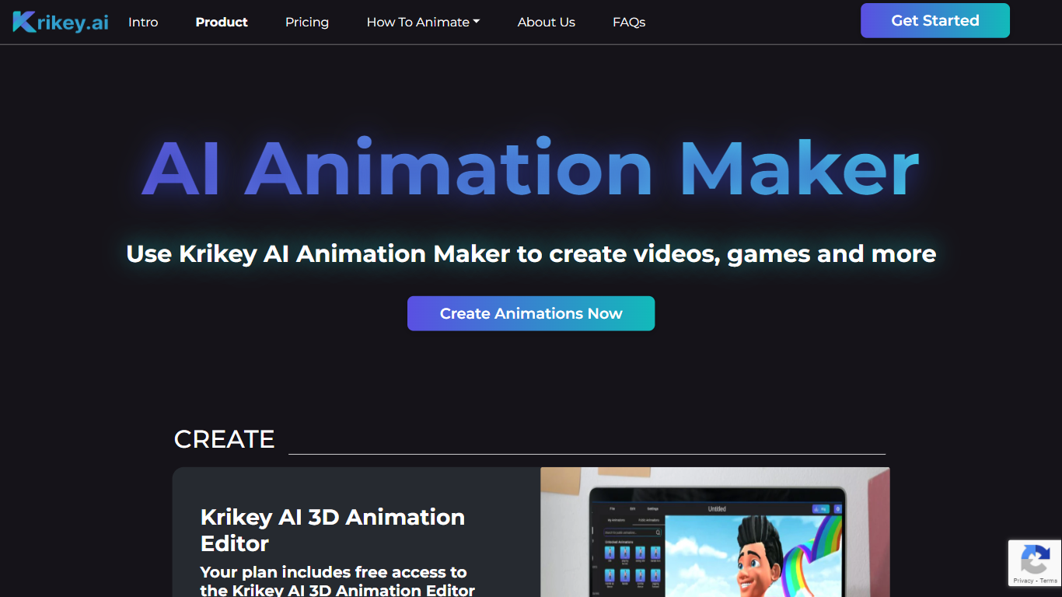Expand the How To Animate dropdown
Screen dimensions: 1062x597
click(423, 22)
